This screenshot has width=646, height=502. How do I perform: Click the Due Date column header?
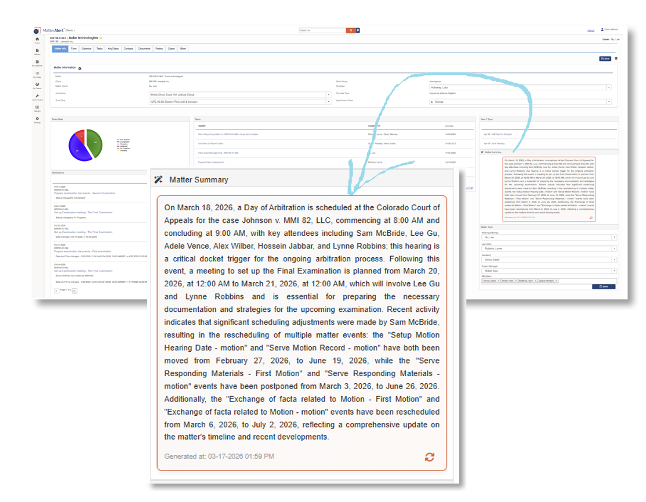click(x=450, y=126)
